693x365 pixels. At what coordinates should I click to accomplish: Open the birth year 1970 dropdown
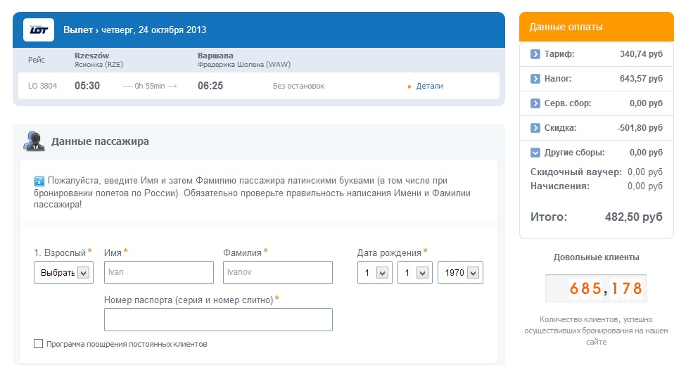click(461, 273)
